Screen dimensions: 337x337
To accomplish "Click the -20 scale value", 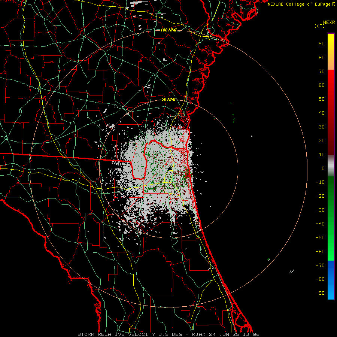I will [320, 196].
